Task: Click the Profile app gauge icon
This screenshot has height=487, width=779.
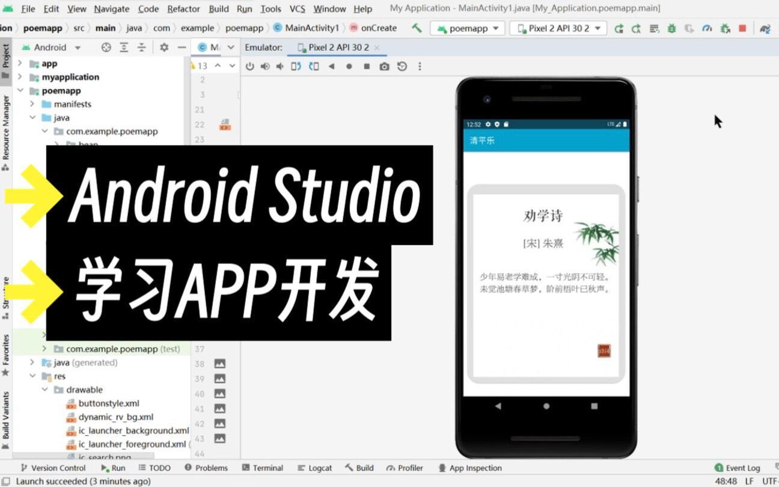Action: point(707,28)
